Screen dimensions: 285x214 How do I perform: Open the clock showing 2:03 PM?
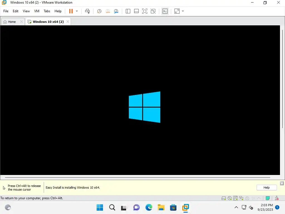[x=265, y=207]
